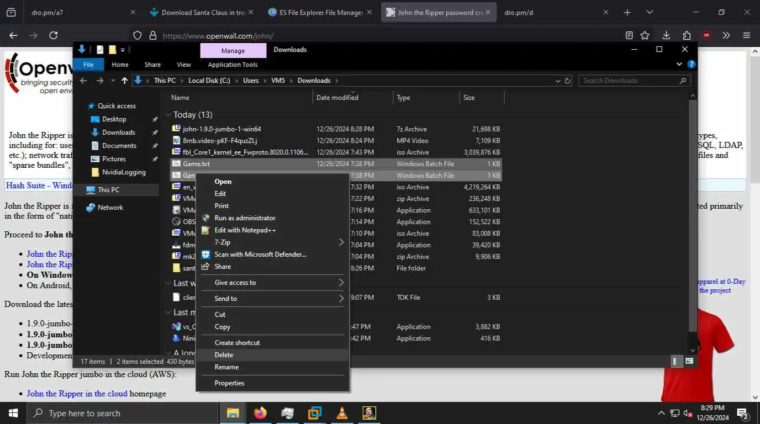760x424 pixels.
Task: Choose Rename in context menu
Action: pos(273,367)
